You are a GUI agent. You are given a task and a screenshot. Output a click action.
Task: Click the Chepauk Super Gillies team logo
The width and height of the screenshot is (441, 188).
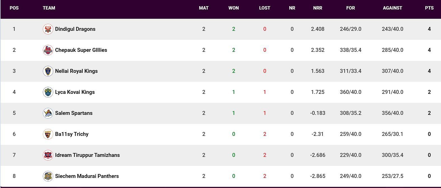(x=48, y=50)
